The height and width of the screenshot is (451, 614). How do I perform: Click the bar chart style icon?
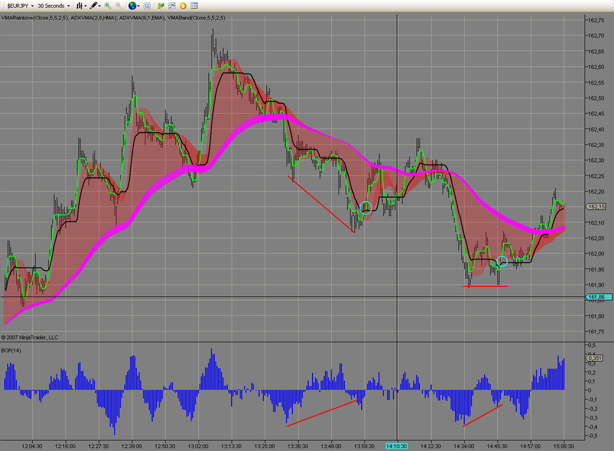(x=79, y=6)
